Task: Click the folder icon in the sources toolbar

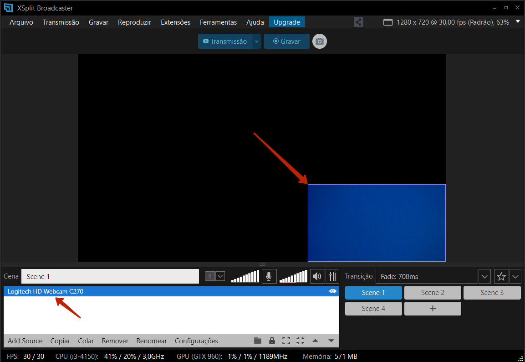Action: tap(258, 341)
